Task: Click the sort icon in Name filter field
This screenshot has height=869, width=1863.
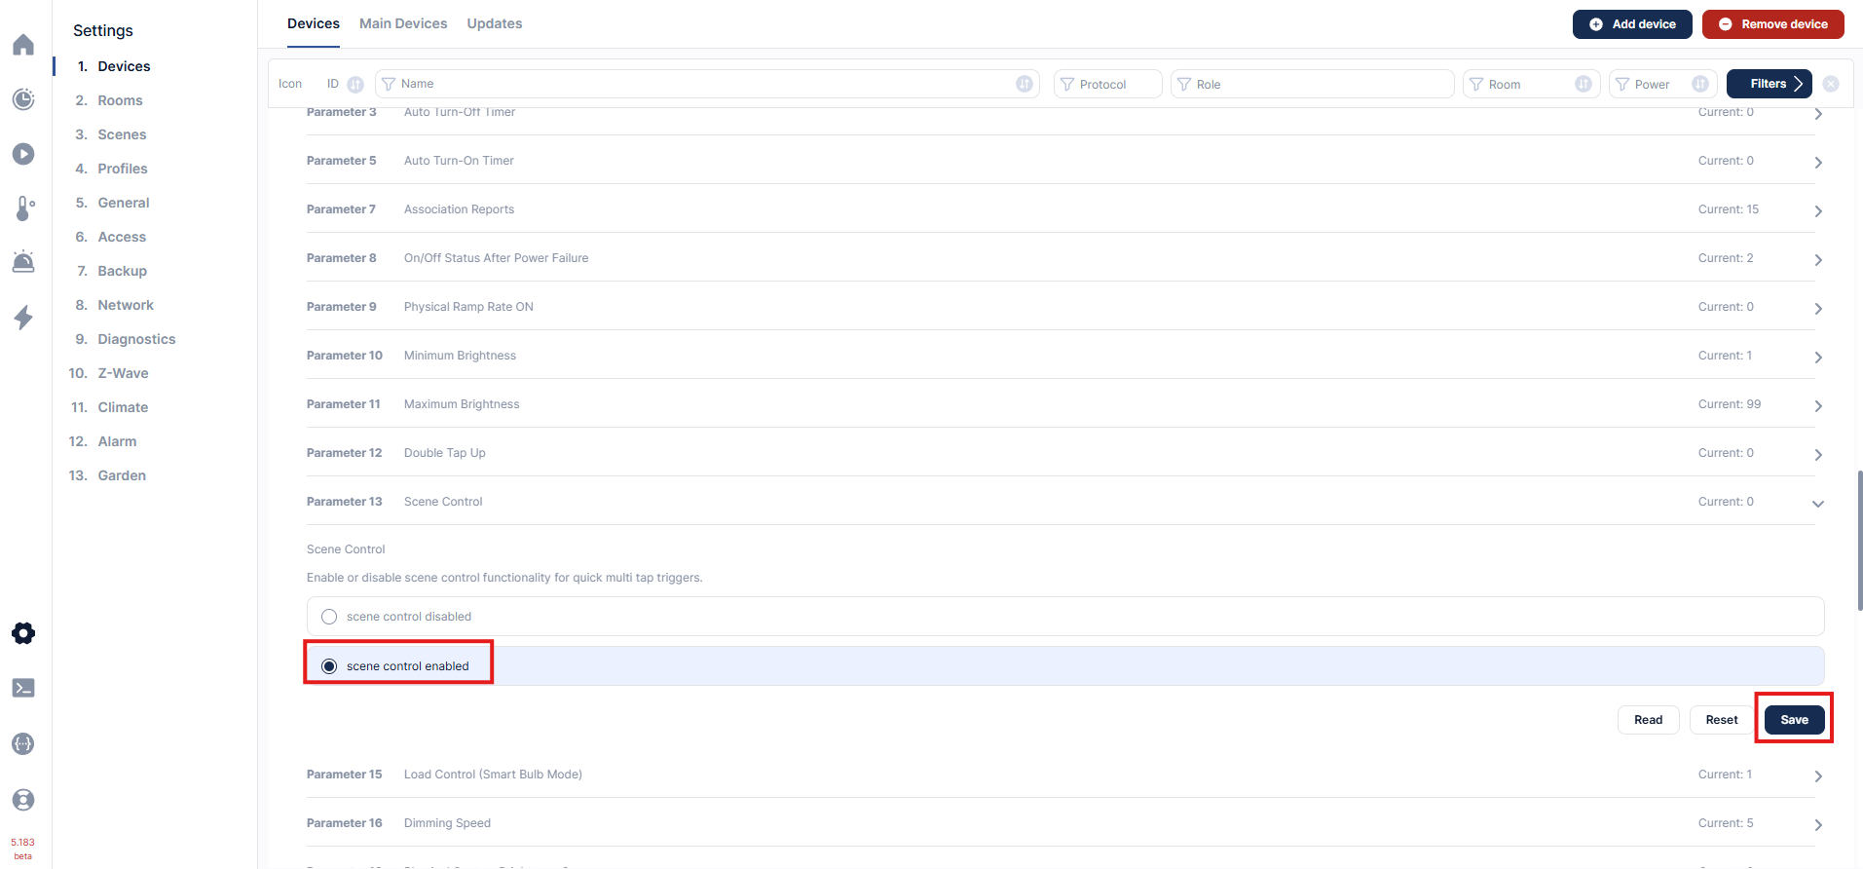Action: [1025, 84]
